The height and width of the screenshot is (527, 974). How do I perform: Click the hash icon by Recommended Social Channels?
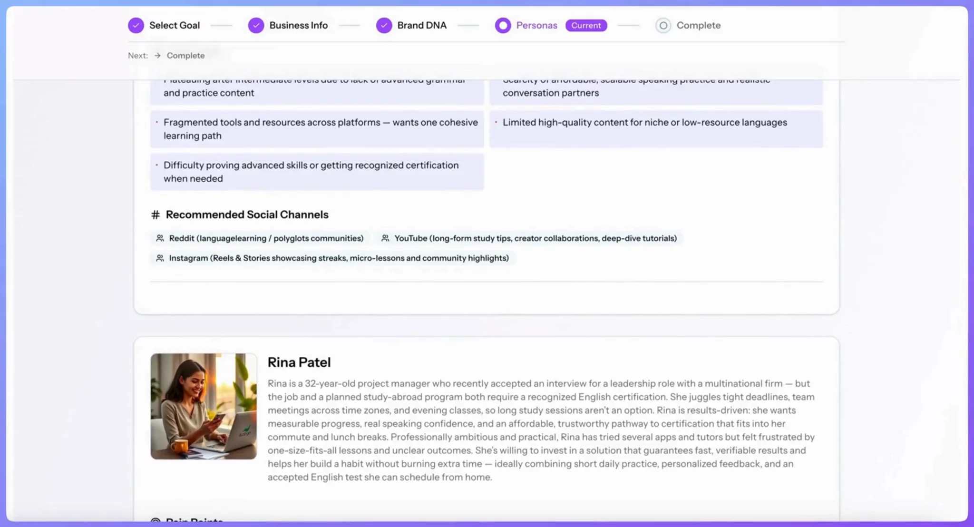(155, 215)
